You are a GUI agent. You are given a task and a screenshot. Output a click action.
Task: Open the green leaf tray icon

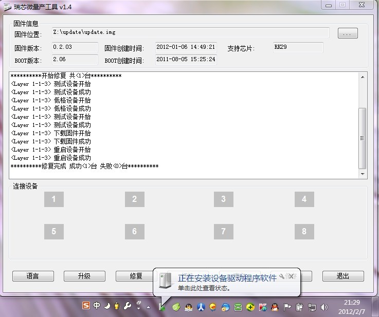(176, 307)
